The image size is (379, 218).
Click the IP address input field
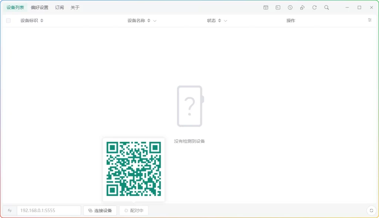(x=48, y=210)
